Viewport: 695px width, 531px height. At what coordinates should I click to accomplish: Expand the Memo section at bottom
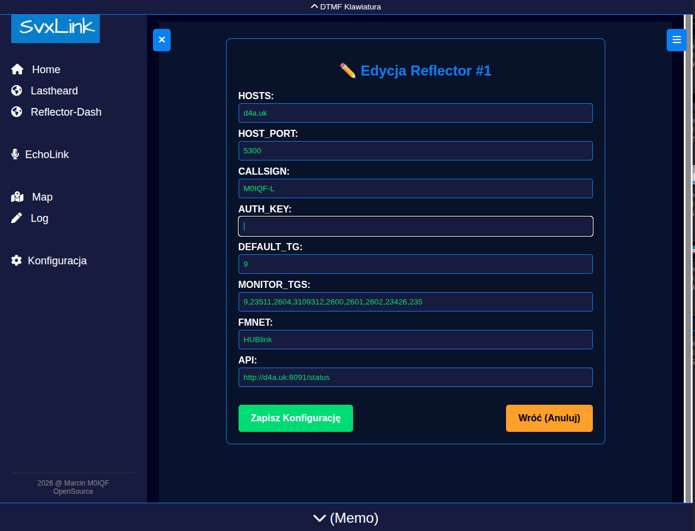pyautogui.click(x=346, y=518)
